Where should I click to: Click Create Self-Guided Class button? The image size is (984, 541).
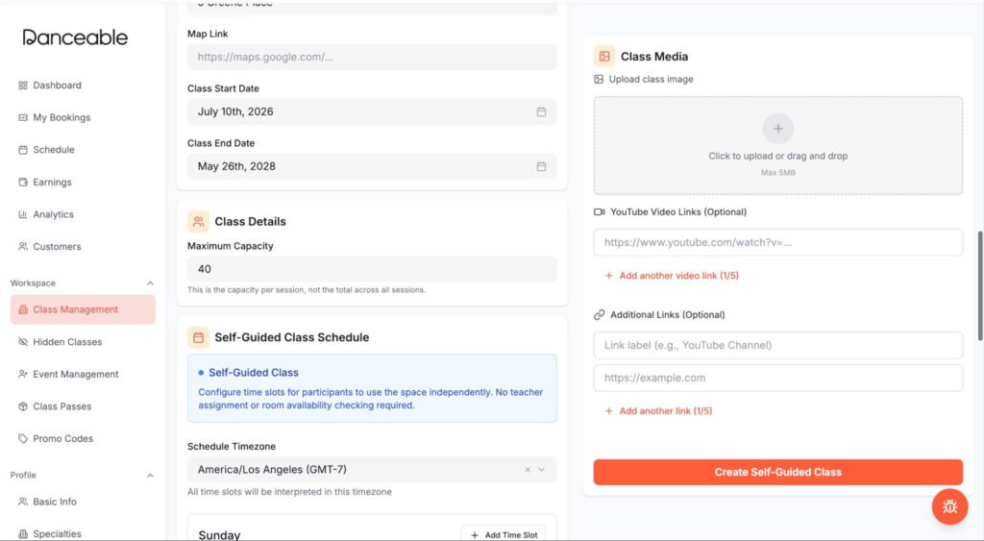tap(777, 472)
